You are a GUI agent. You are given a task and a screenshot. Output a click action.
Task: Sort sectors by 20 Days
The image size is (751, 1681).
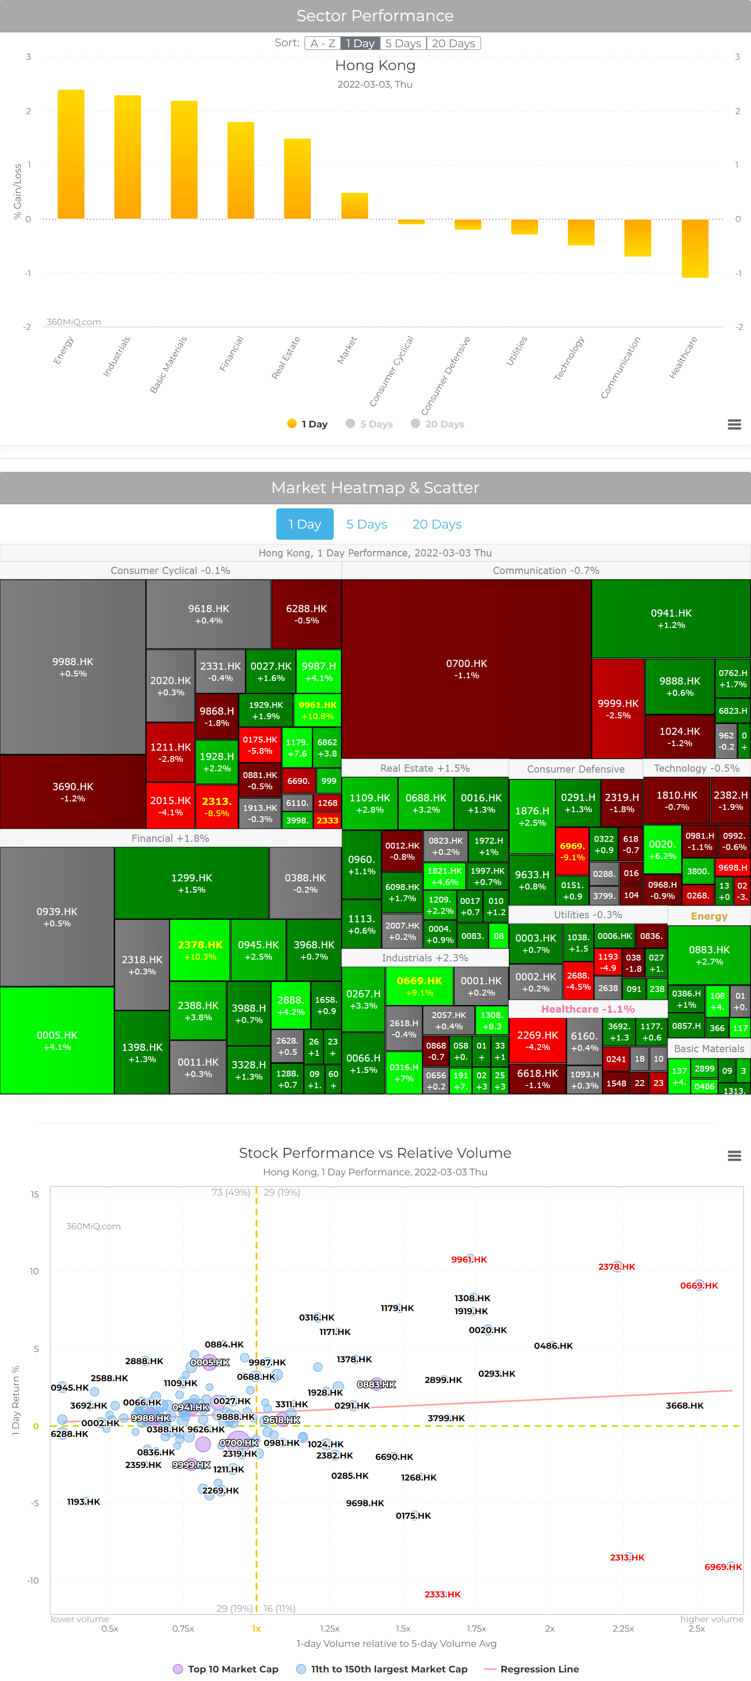453,43
